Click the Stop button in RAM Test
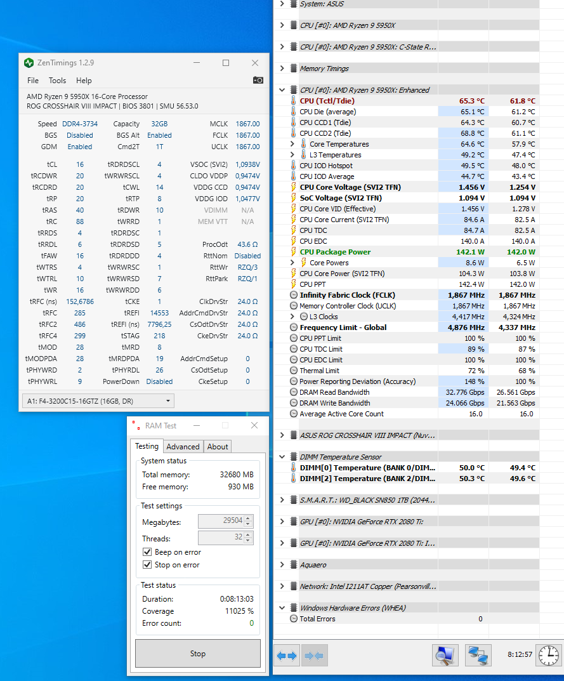This screenshot has width=564, height=681. (197, 654)
